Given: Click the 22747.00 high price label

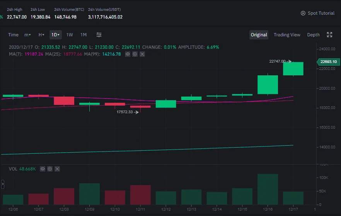Looking at the screenshot, I should click(x=277, y=61).
